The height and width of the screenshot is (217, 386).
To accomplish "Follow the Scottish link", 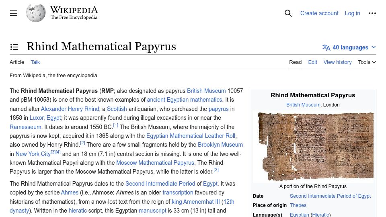I will pos(117,109).
